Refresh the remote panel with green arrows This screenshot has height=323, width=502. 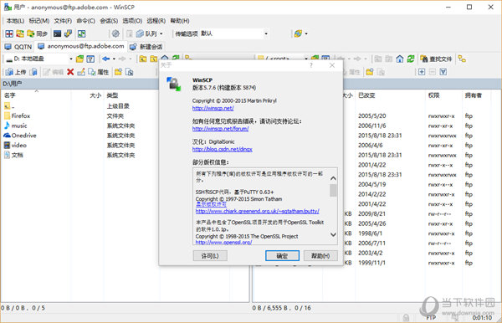411,59
